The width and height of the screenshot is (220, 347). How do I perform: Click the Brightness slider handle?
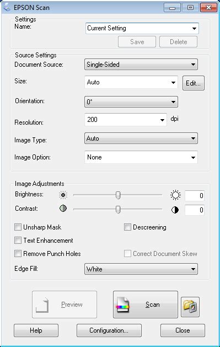(x=118, y=195)
